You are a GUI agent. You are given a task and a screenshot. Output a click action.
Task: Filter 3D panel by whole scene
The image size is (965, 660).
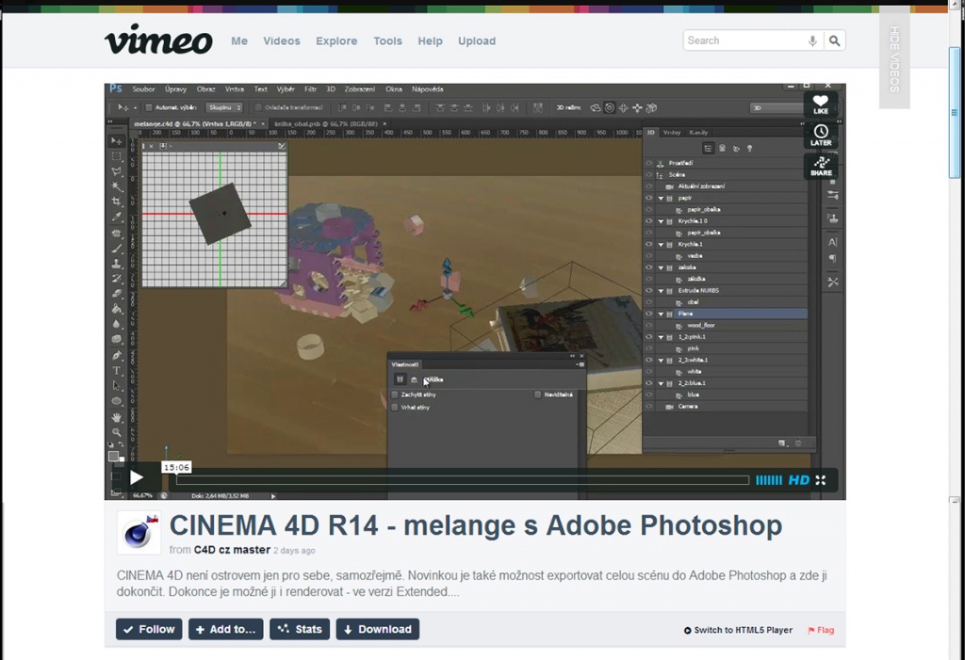[x=709, y=148]
